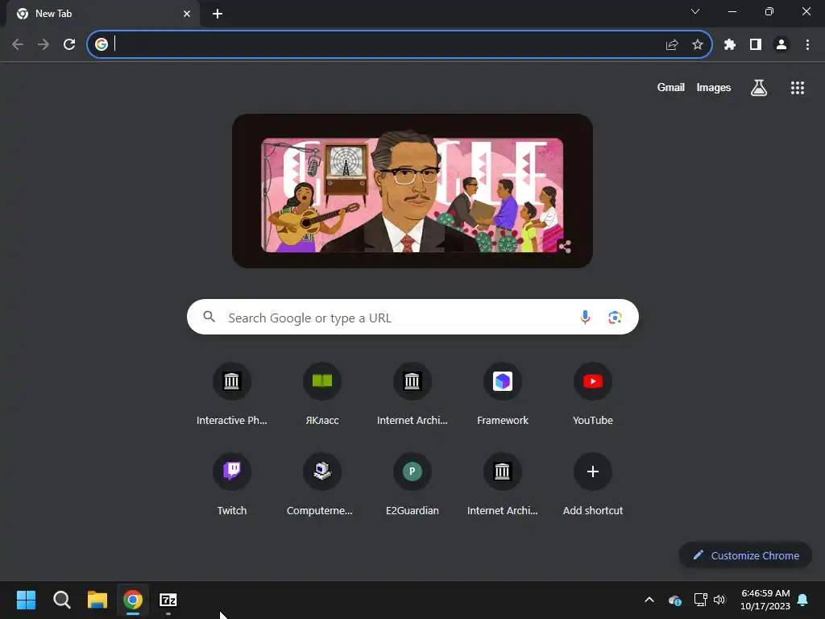Show hidden system tray icons
825x619 pixels.
point(649,600)
